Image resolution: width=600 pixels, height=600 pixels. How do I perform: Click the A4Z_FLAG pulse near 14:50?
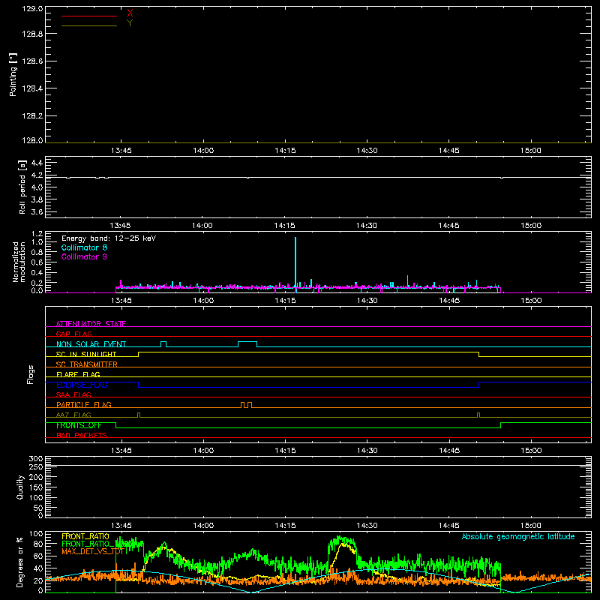click(x=478, y=415)
